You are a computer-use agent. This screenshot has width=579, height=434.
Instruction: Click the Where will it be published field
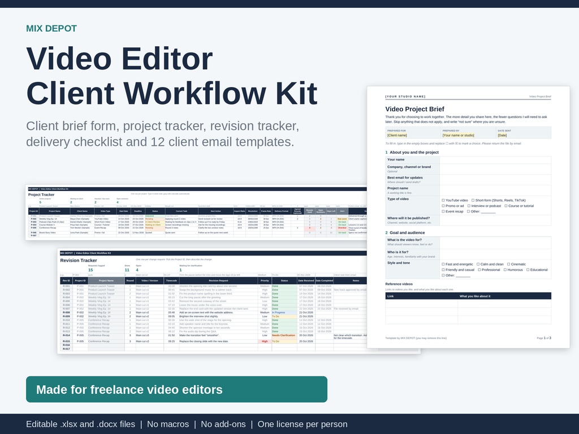pos(495,220)
